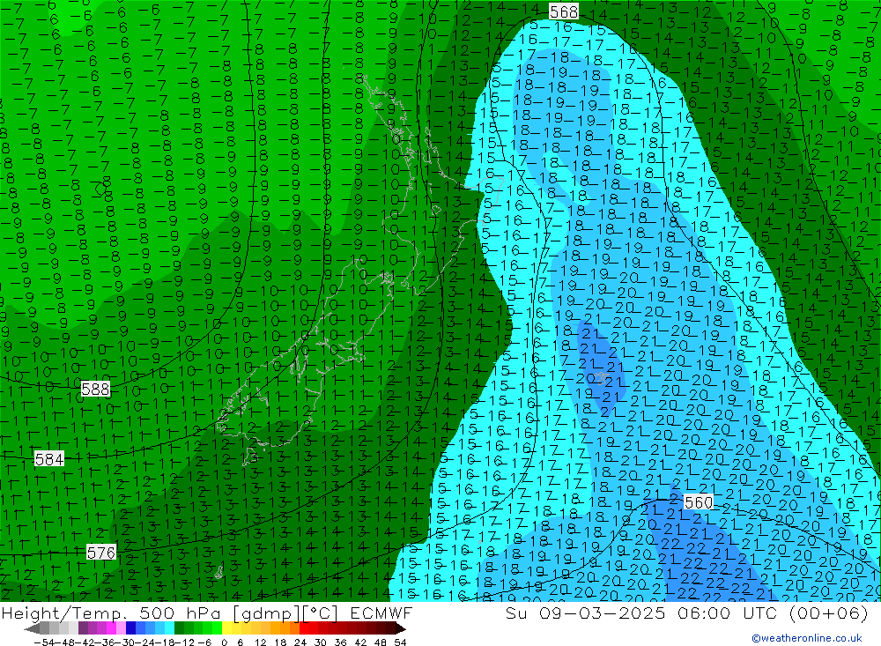Screen dimensions: 881x646
Task: Click the ECMWF model label
Action: (381, 613)
